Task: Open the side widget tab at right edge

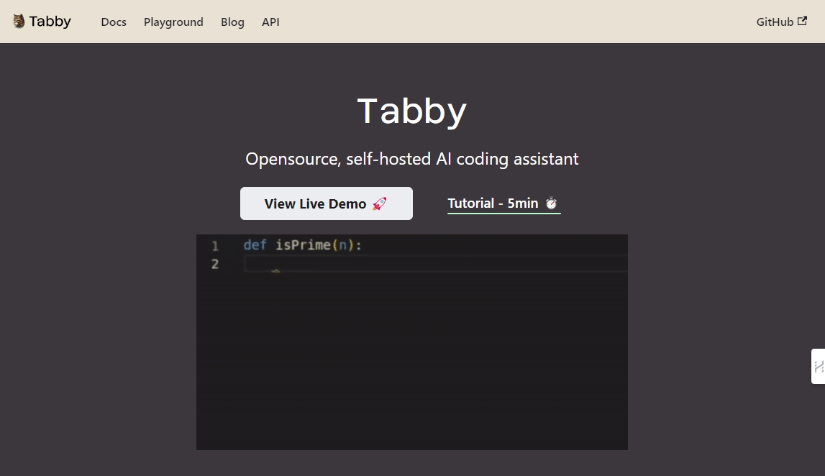Action: tap(818, 366)
